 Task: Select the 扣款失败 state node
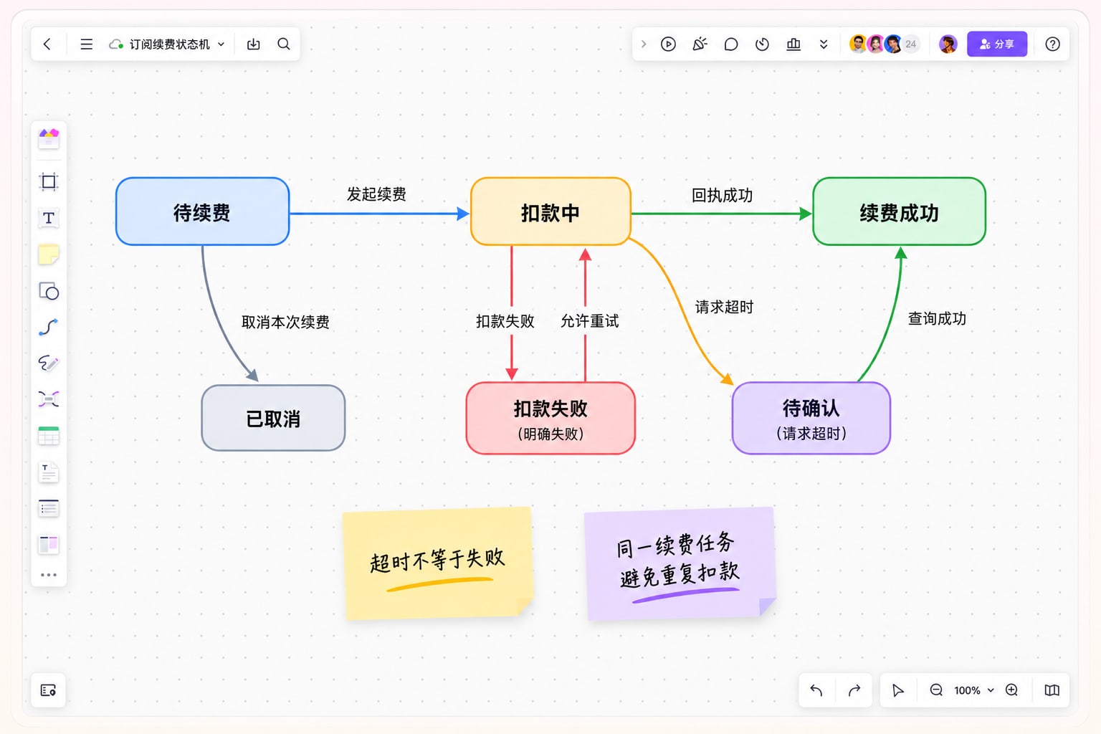pyautogui.click(x=550, y=419)
